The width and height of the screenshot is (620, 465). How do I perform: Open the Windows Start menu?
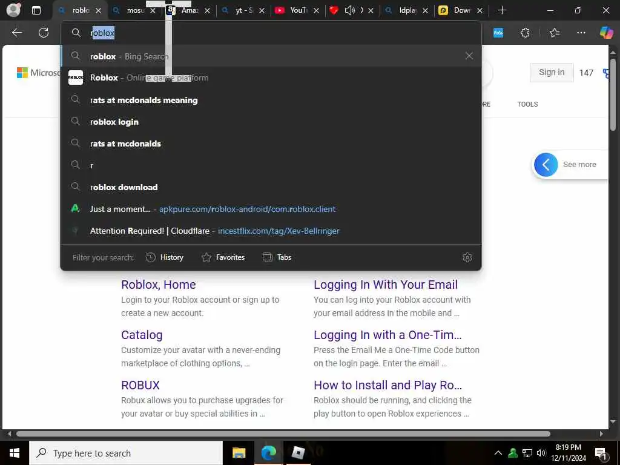pyautogui.click(x=15, y=453)
